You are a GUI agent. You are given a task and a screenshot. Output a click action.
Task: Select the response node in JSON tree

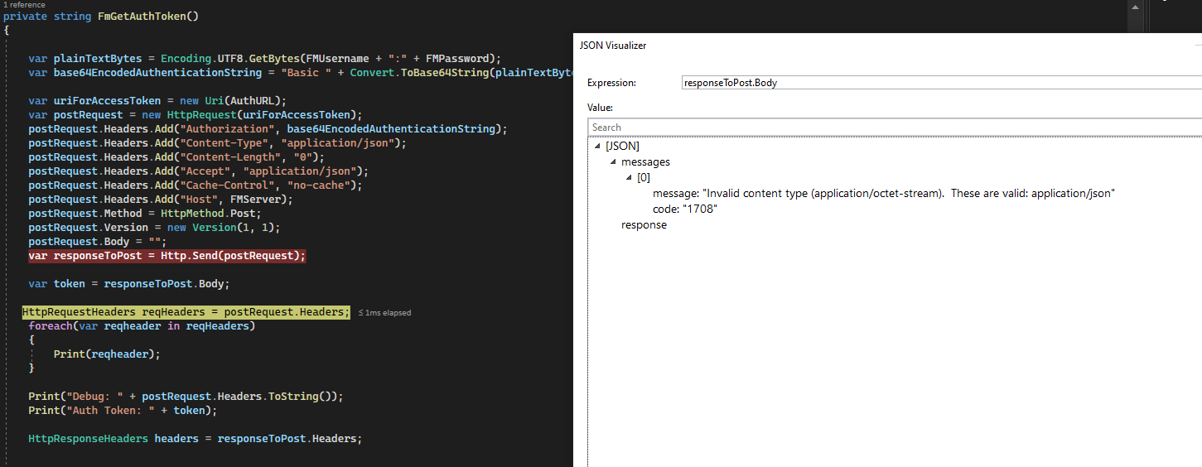click(644, 224)
